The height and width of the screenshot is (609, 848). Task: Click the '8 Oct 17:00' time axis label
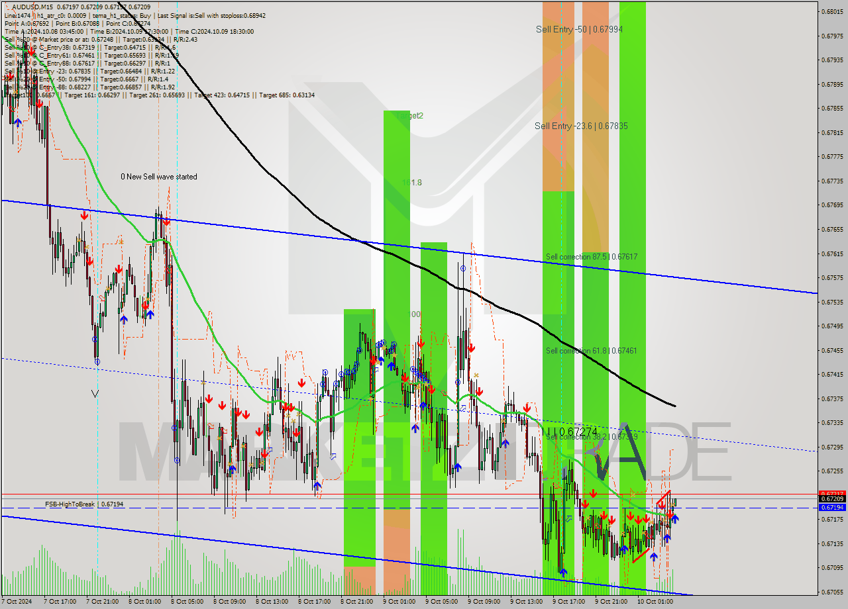coord(314,602)
